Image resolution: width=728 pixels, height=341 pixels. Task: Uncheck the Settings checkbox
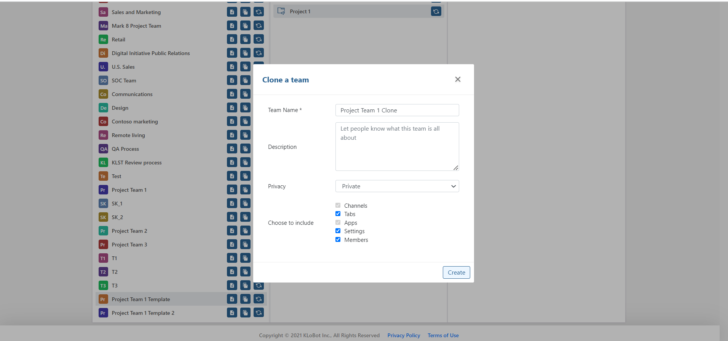pos(338,231)
